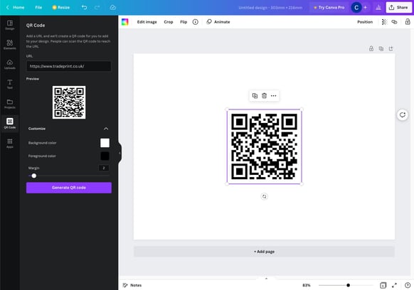
Task: Collapse the Customize section chevron
Action: coord(106,129)
